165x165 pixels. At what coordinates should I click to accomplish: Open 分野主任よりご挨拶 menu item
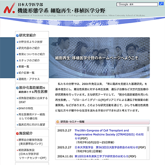tap(31, 42)
